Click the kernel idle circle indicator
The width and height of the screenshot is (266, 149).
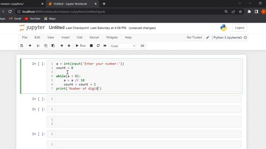[x=245, y=38]
